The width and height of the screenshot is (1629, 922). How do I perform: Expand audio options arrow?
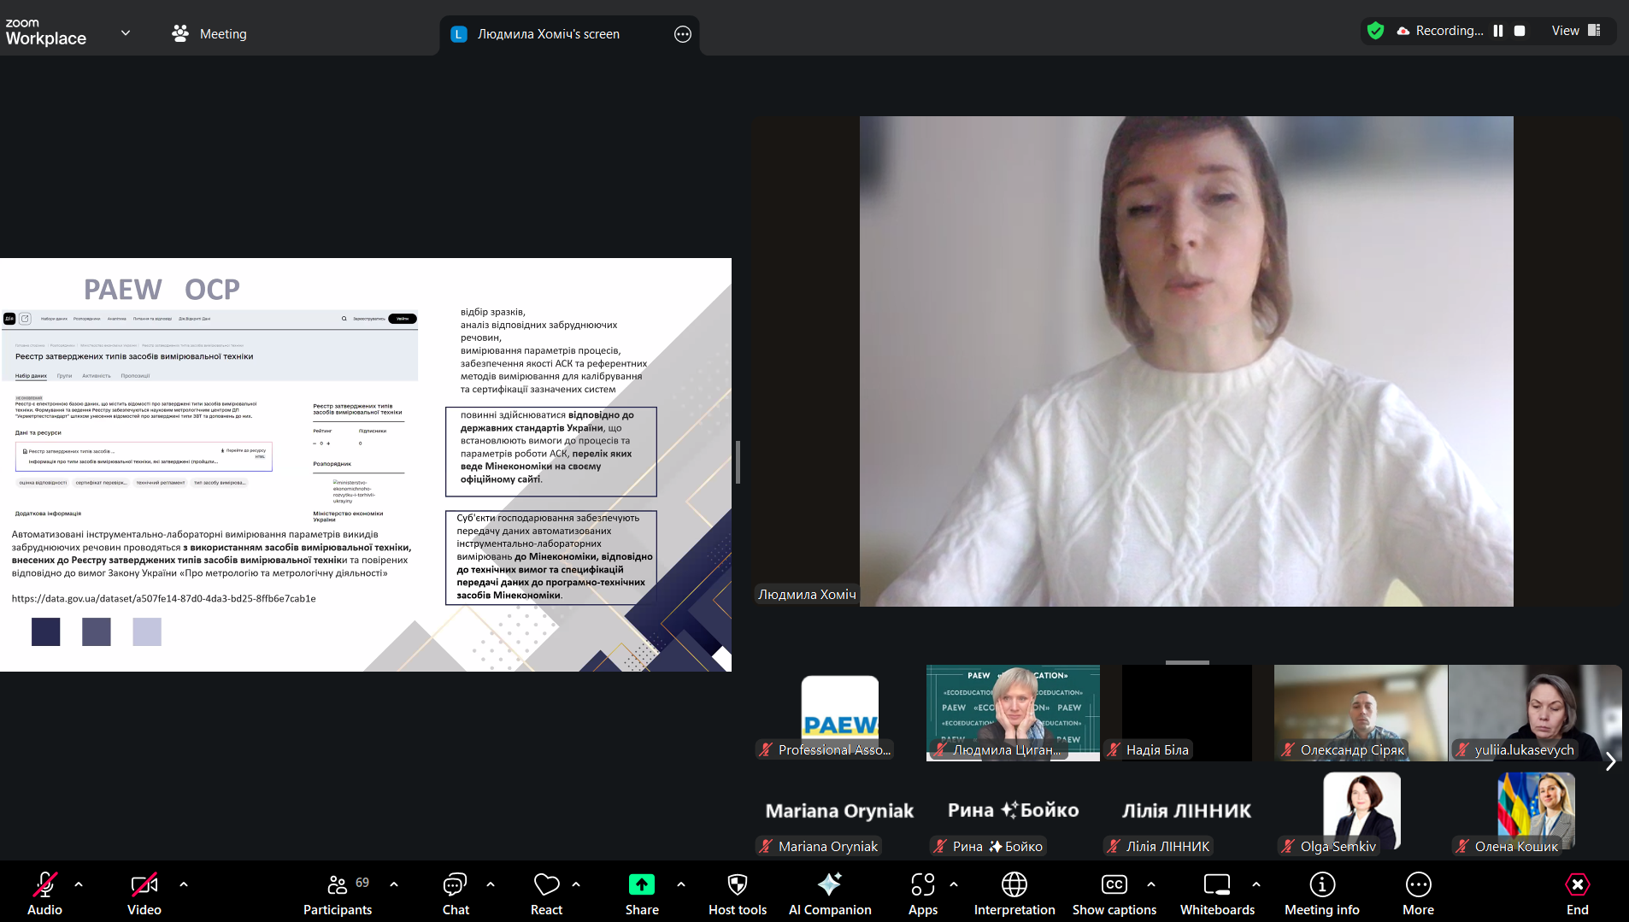click(x=79, y=884)
